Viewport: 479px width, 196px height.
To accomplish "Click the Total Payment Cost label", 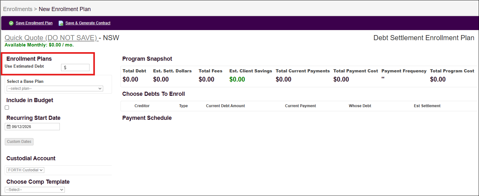I will pos(356,71).
